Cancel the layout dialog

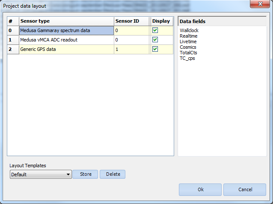[x=245, y=189]
